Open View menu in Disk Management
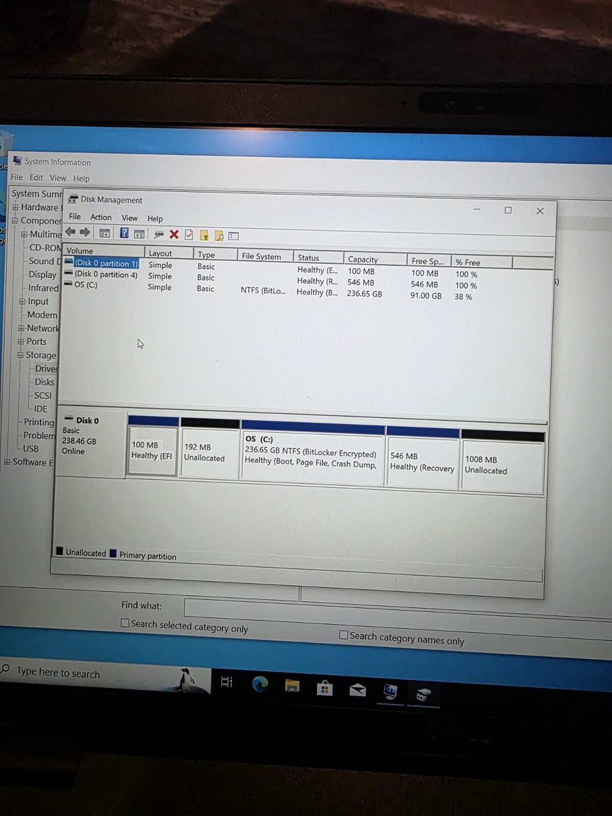 tap(130, 218)
